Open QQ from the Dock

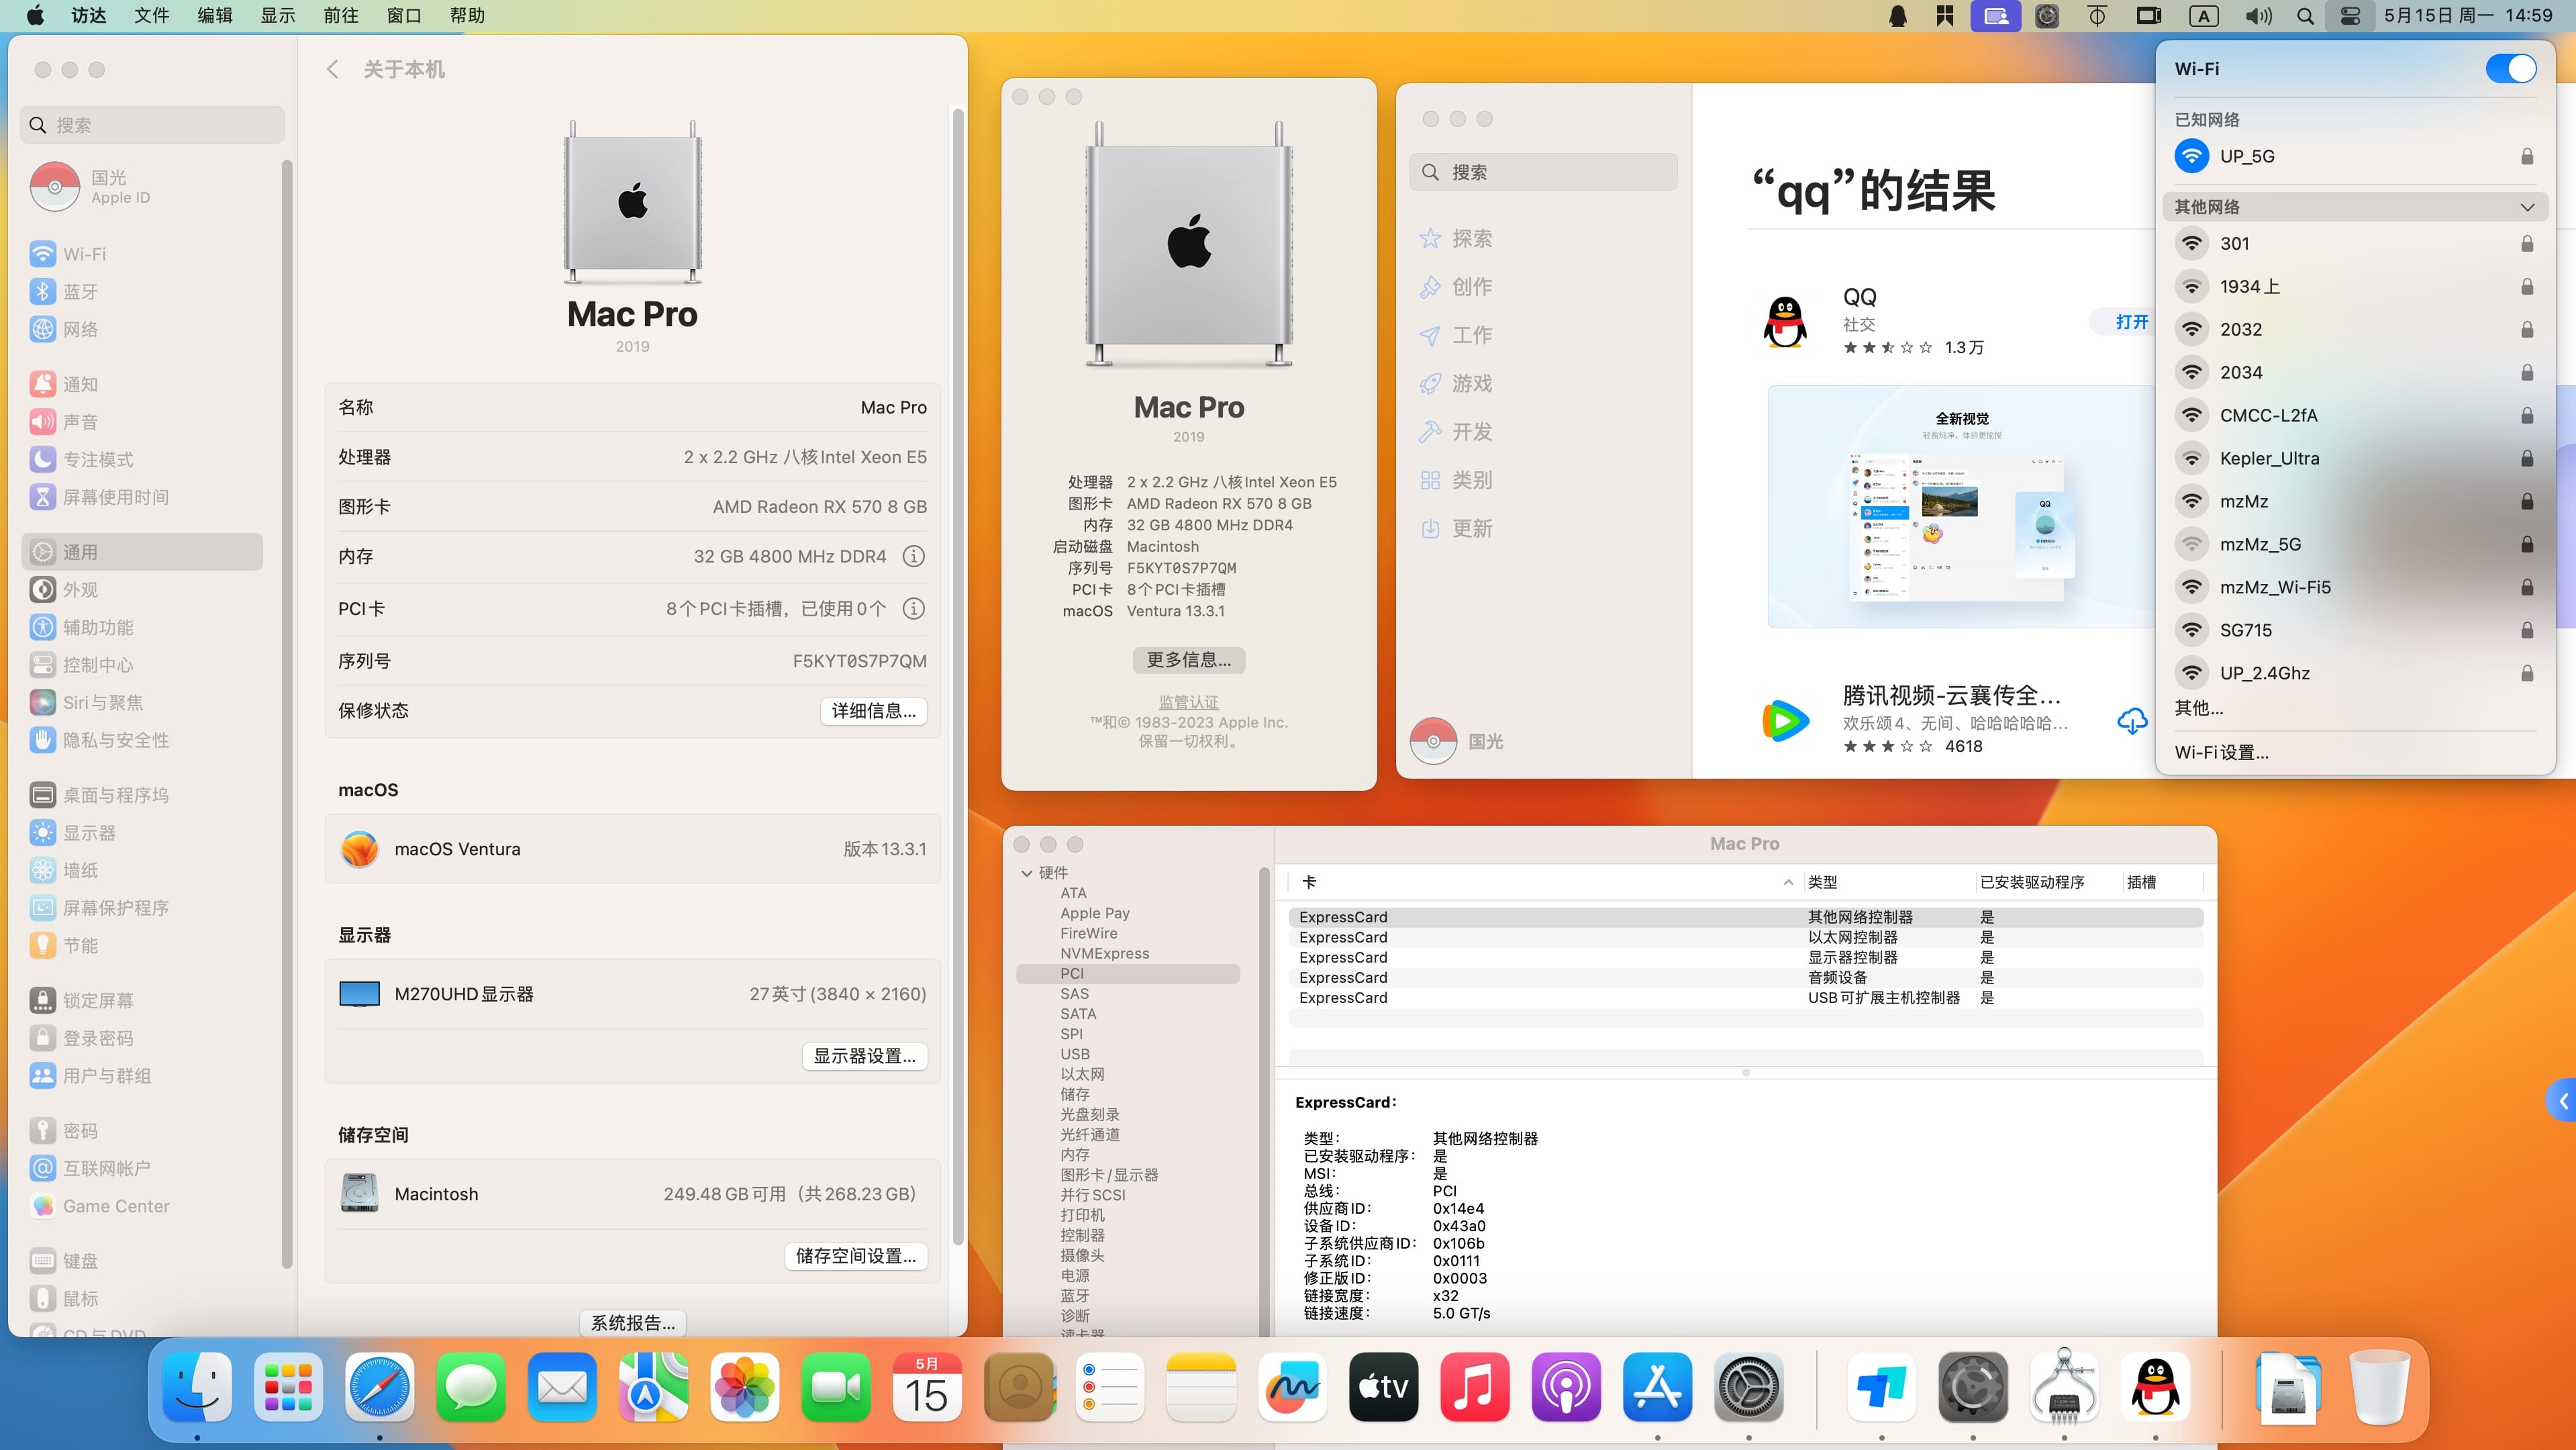(x=2155, y=1387)
